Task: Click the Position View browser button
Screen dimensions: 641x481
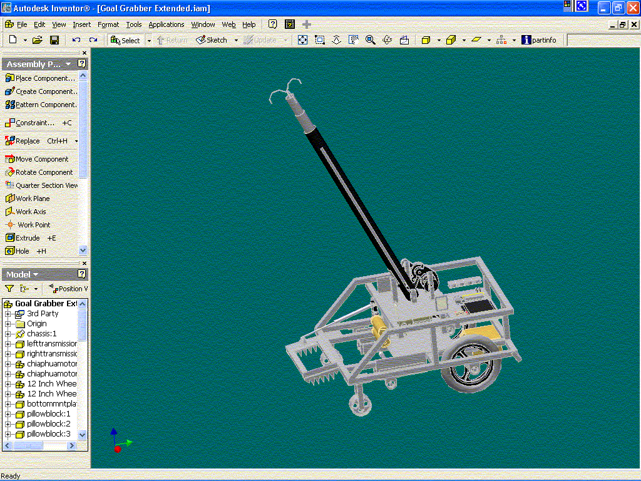Action: pyautogui.click(x=68, y=289)
